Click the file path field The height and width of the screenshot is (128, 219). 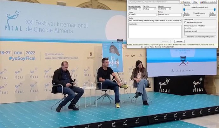154,2
